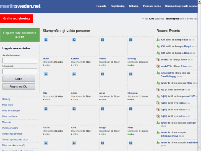The height and width of the screenshot is (151, 201).
Task: Click friend icon beside larskv and Klara event
Action: click(x=158, y=83)
